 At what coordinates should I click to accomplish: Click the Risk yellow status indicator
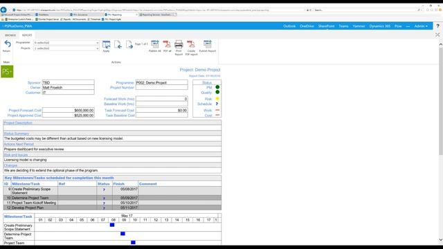tap(217, 98)
